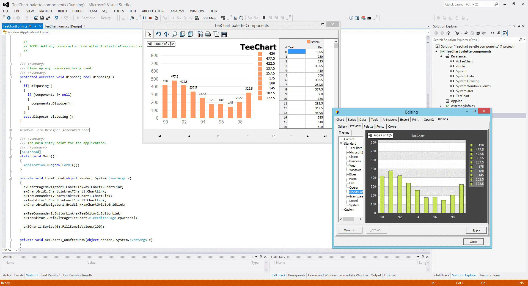Pause debugging with Break All icon
The height and width of the screenshot is (286, 528).
144,18
